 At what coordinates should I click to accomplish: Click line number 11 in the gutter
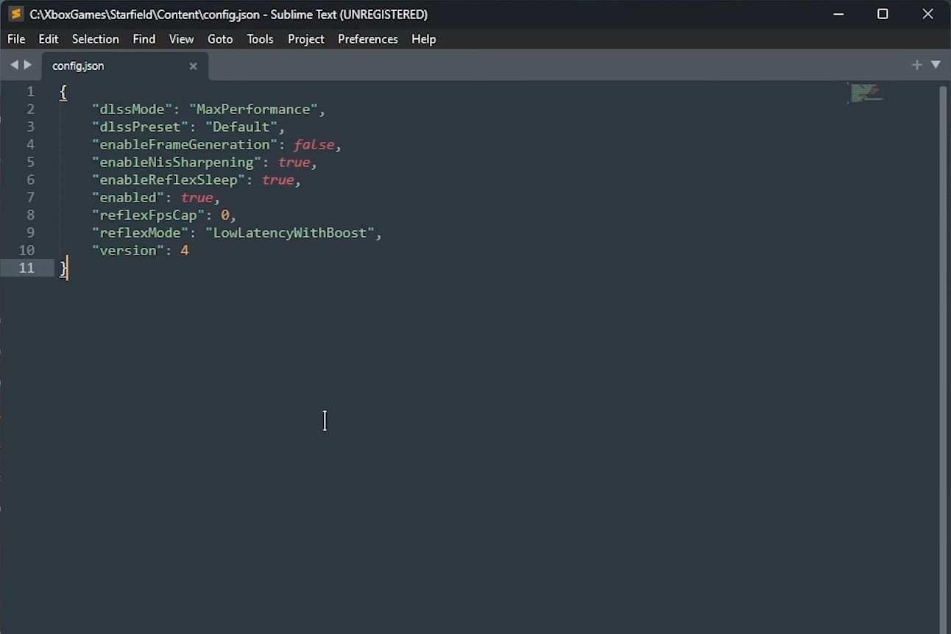(27, 268)
